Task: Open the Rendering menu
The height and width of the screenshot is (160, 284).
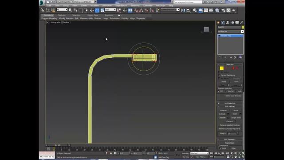Action: [x=135, y=6]
